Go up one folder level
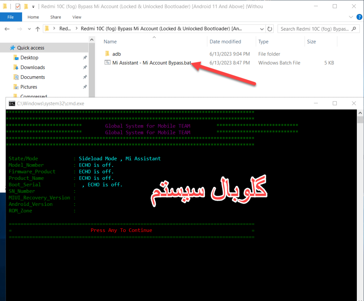 point(38,29)
